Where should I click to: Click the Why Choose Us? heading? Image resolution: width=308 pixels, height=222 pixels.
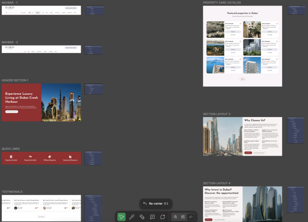pos(255,120)
